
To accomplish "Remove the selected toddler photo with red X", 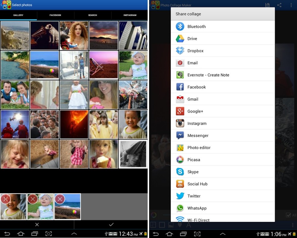I will pyautogui.click(x=6, y=199).
